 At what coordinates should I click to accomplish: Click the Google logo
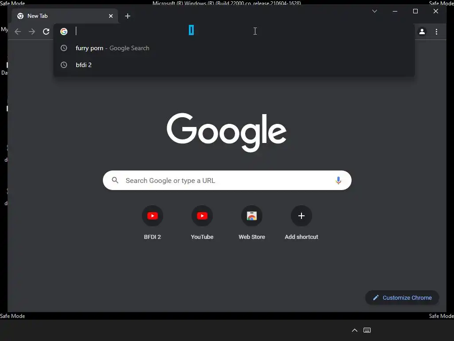[x=227, y=132]
